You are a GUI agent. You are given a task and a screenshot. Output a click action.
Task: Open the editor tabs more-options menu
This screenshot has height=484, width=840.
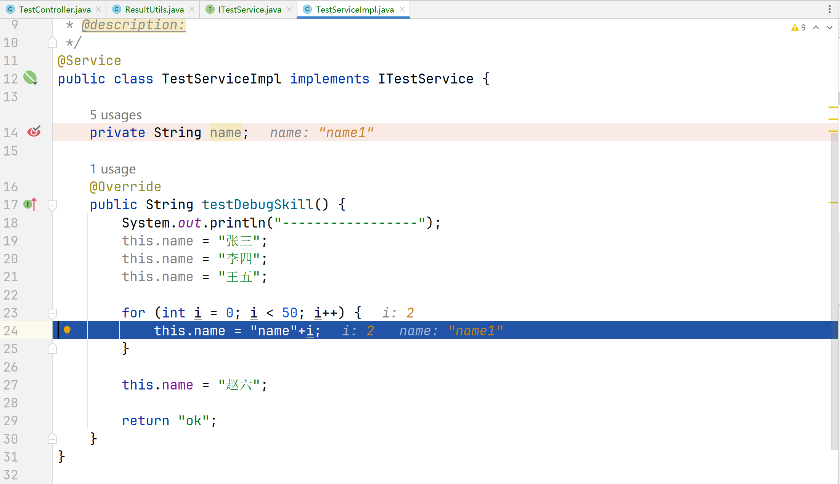pyautogui.click(x=829, y=9)
